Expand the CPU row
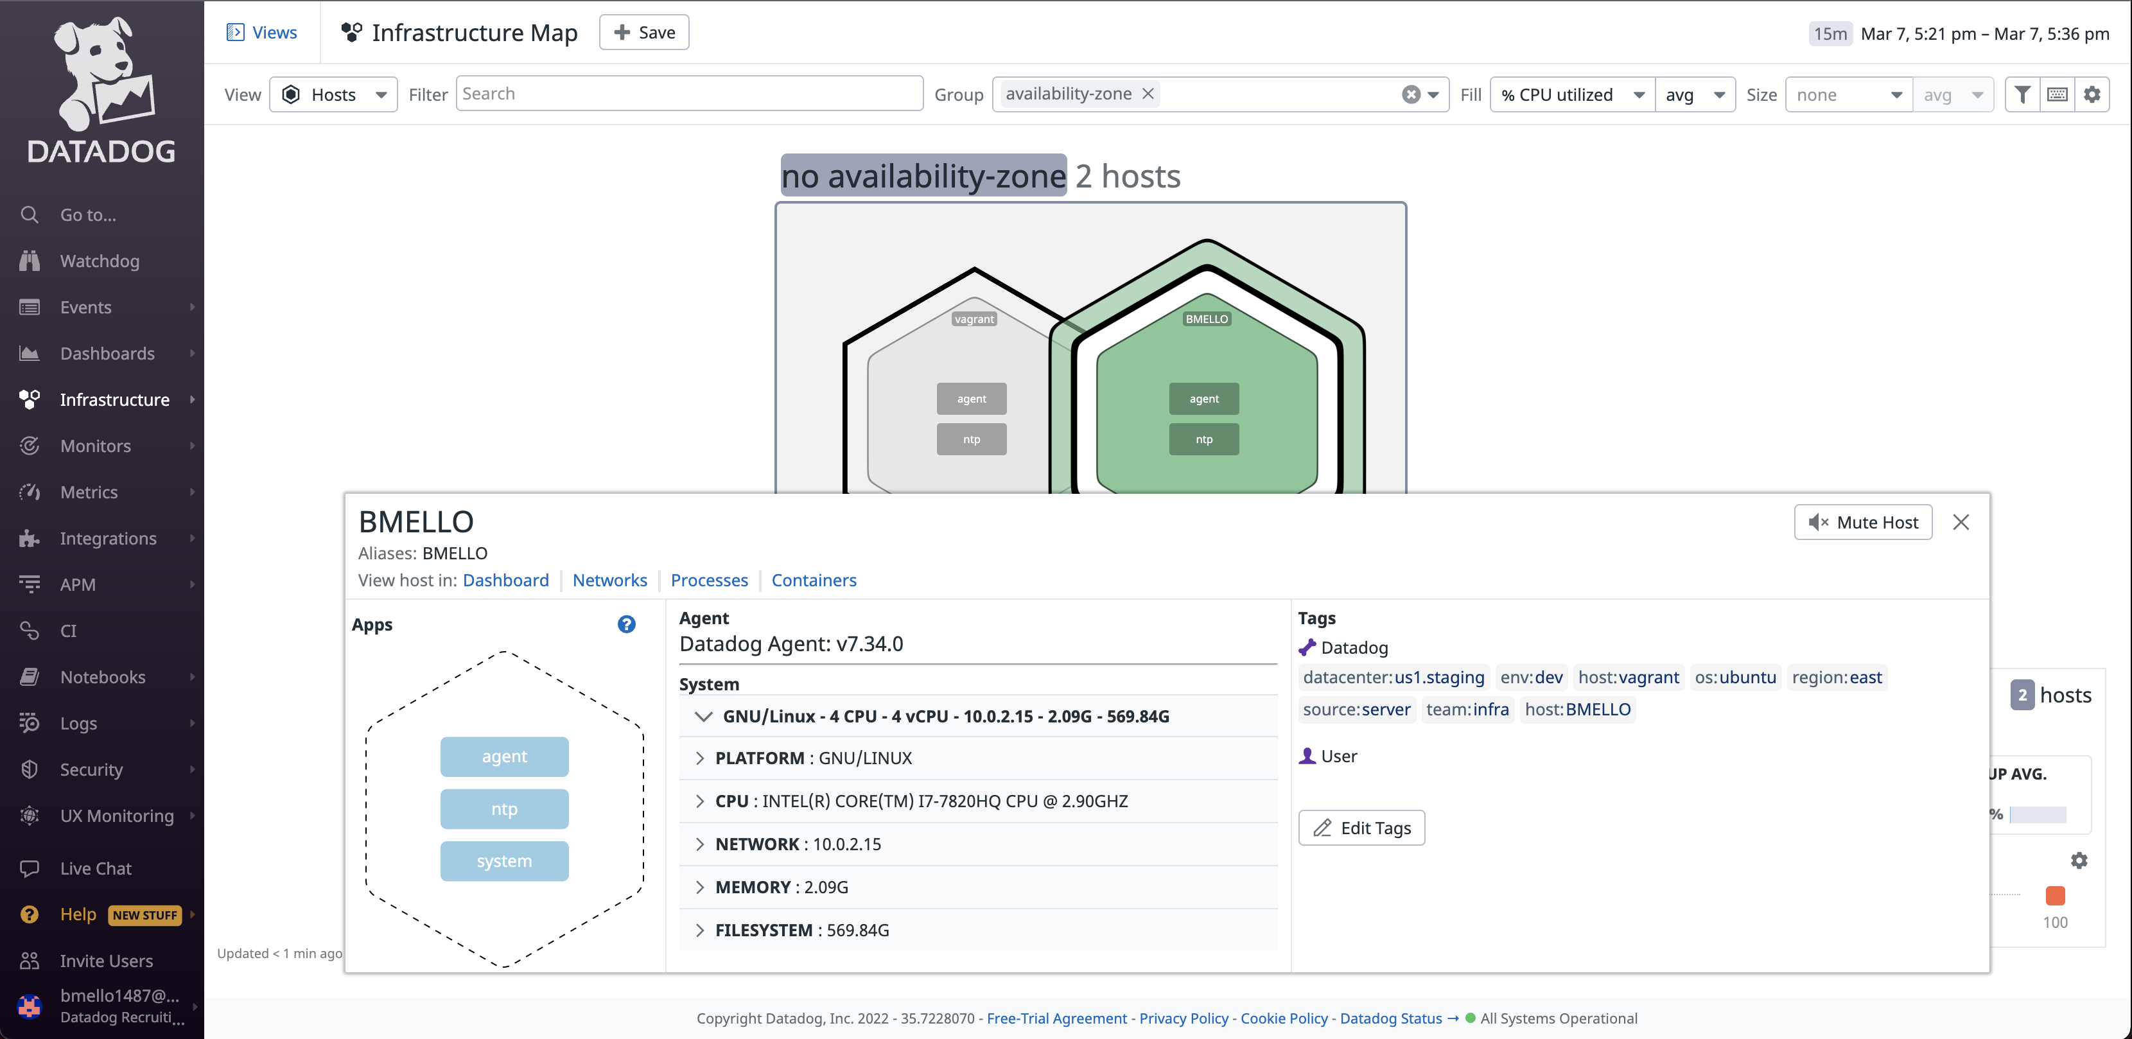 978,801
